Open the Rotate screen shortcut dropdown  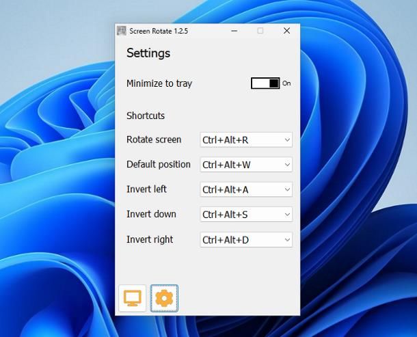click(x=246, y=139)
